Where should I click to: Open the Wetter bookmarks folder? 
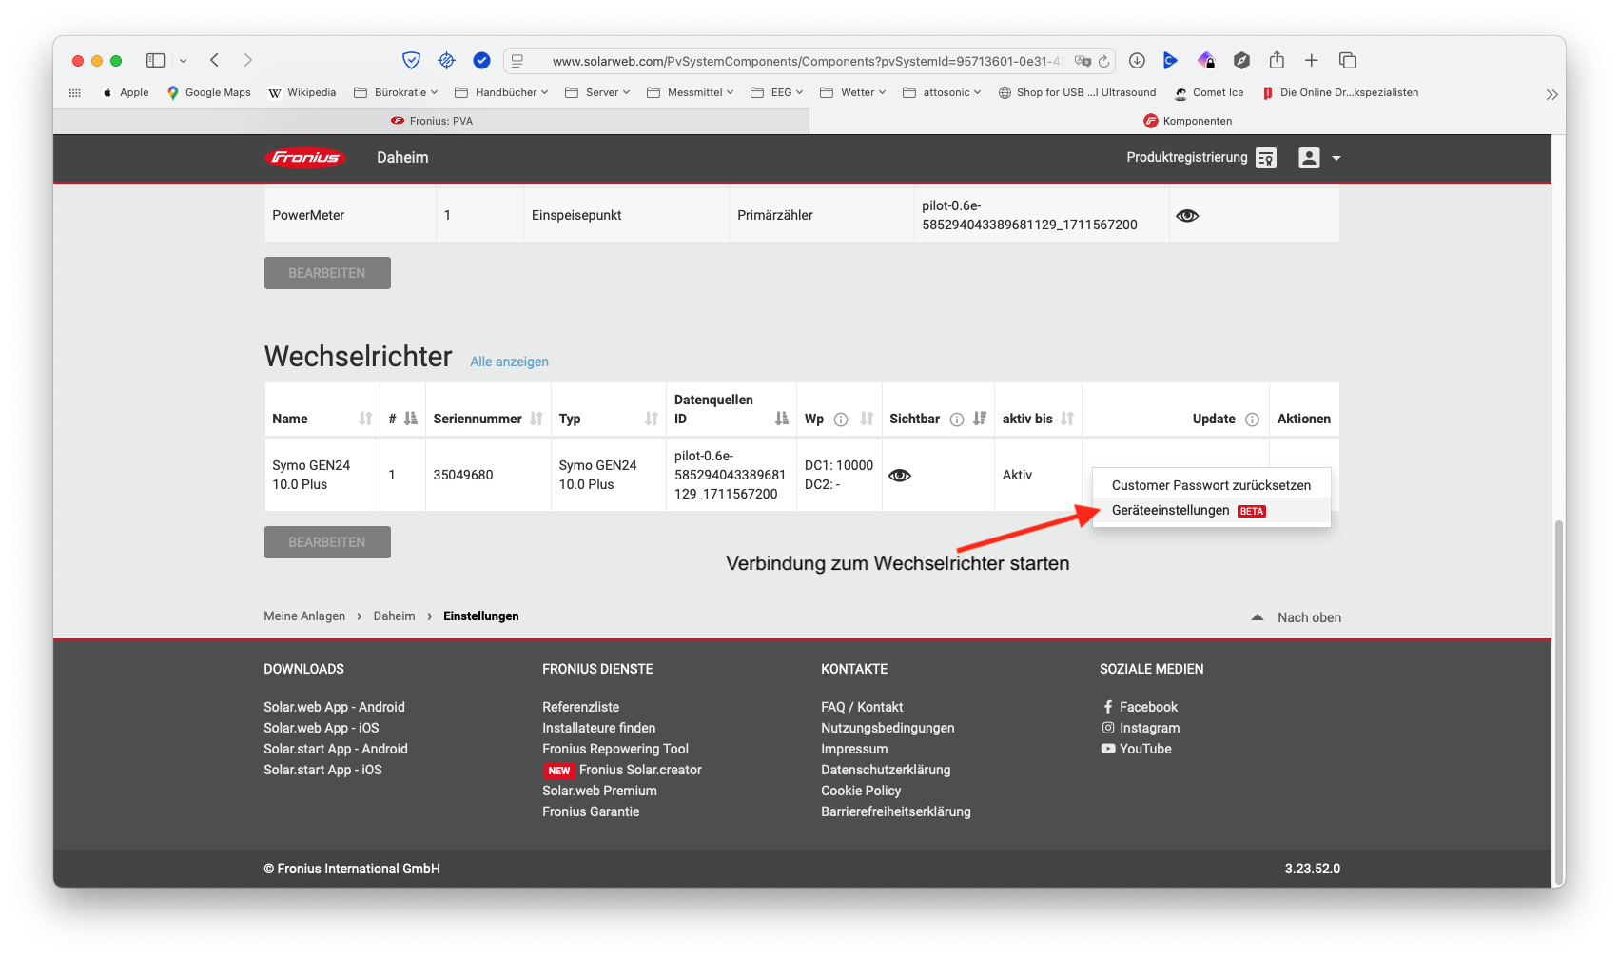(x=852, y=92)
